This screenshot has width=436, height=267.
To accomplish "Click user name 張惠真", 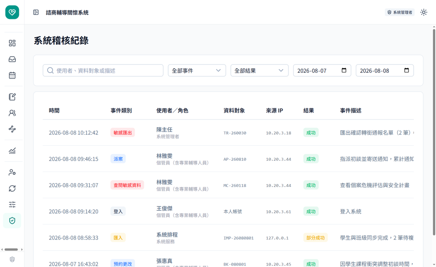I will pyautogui.click(x=164, y=261).
